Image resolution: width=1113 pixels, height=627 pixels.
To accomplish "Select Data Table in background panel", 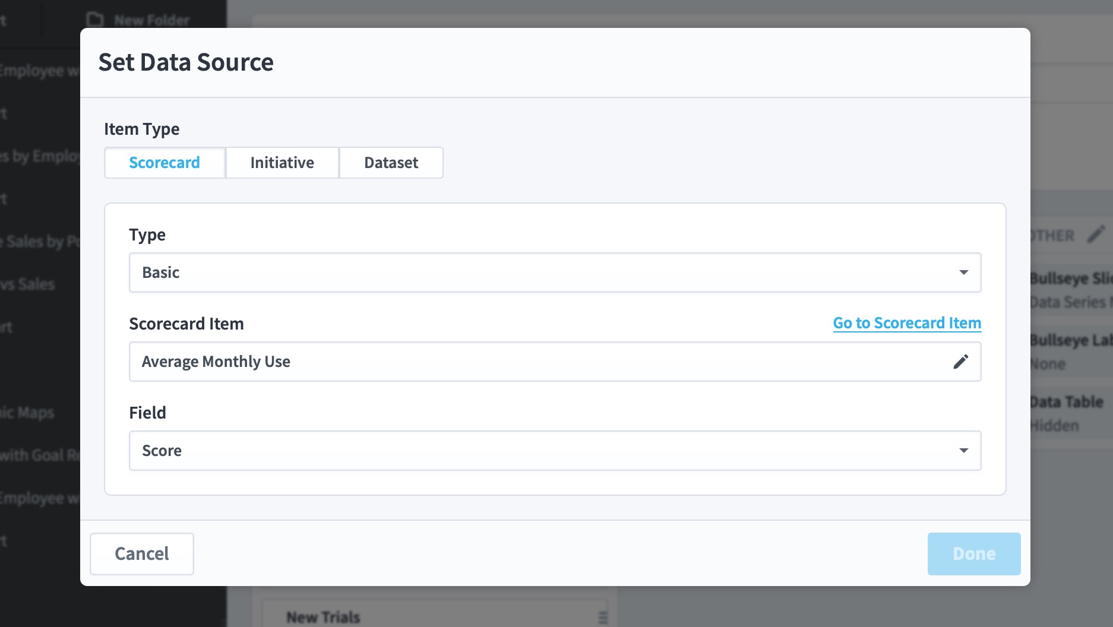I will [x=1067, y=402].
